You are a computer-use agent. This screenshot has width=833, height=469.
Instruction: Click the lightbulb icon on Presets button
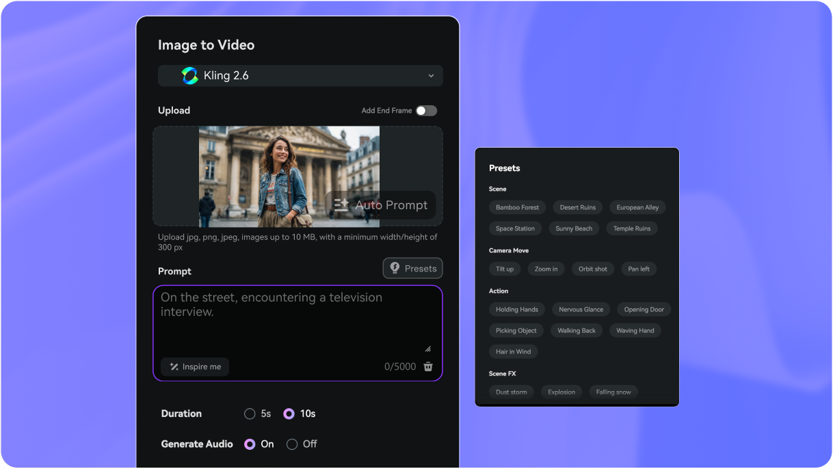395,268
